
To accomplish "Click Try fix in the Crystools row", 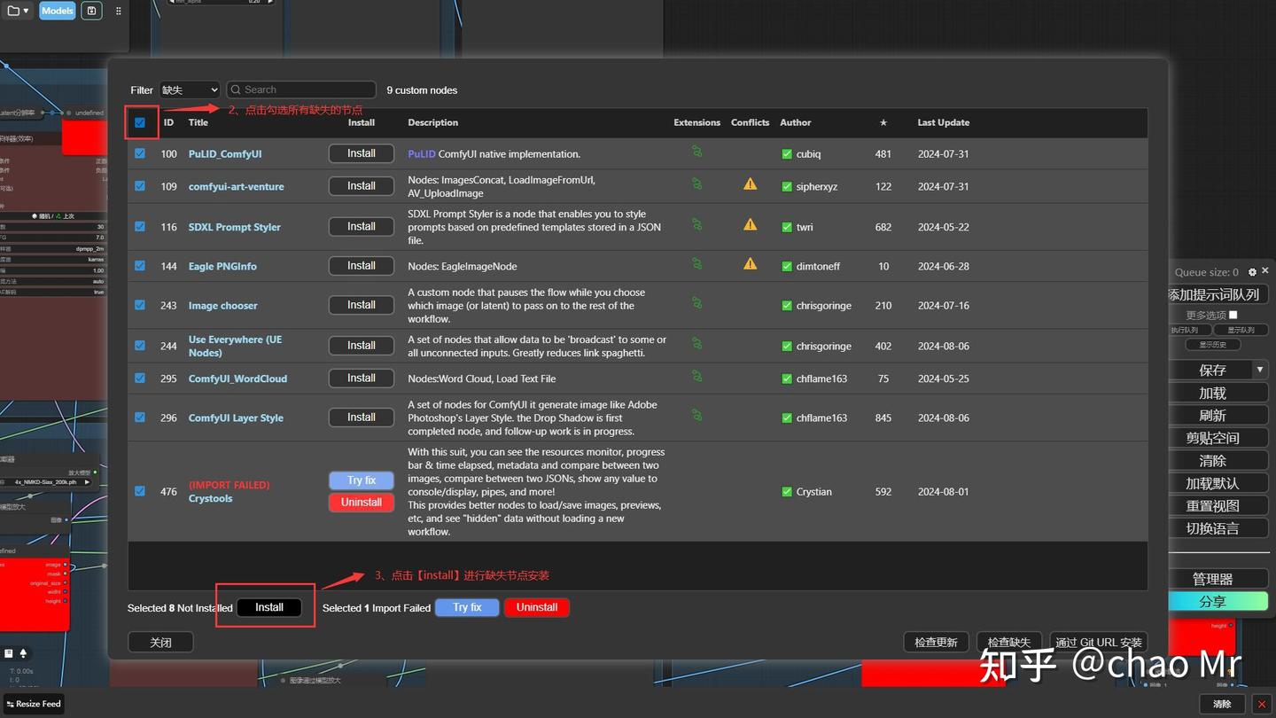I will [x=362, y=480].
